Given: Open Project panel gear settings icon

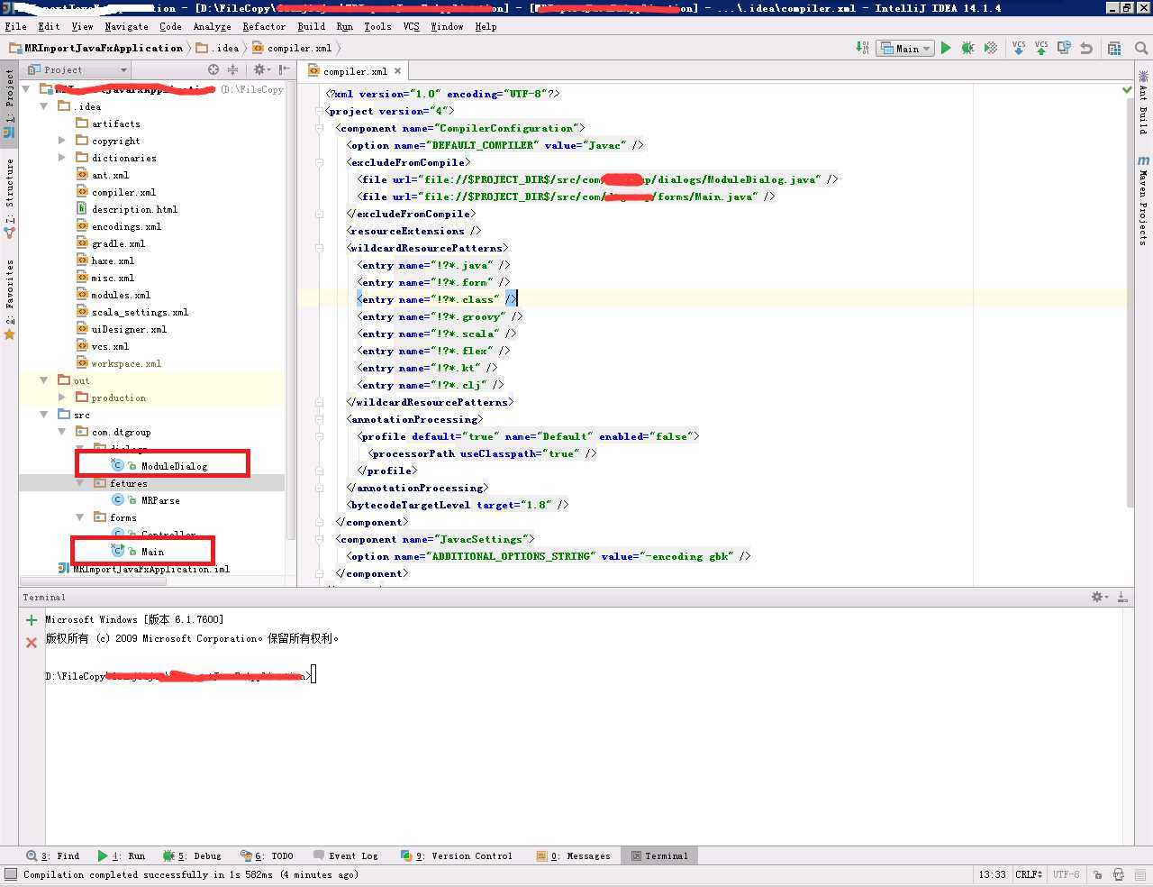Looking at the screenshot, I should [260, 69].
